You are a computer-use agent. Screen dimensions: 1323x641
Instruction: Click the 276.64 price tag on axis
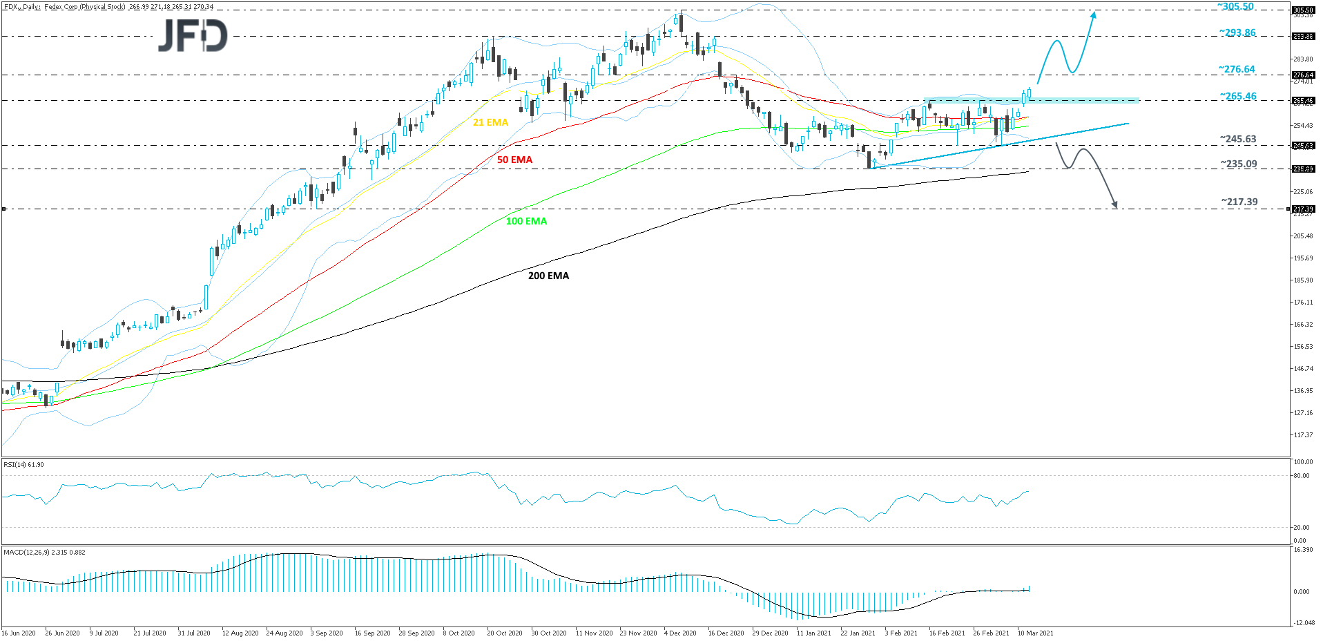coord(1303,75)
